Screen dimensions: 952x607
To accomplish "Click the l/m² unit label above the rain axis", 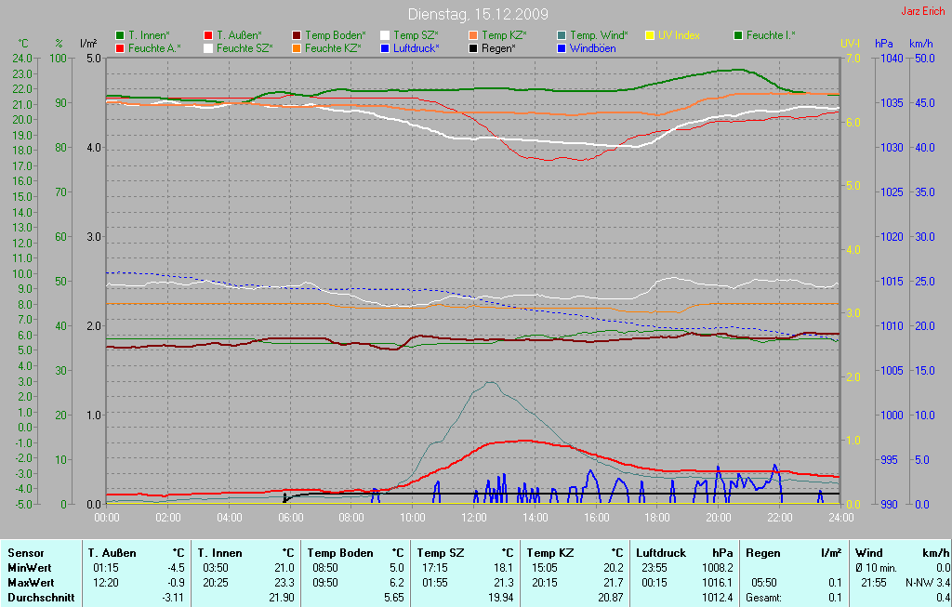I will (x=88, y=44).
